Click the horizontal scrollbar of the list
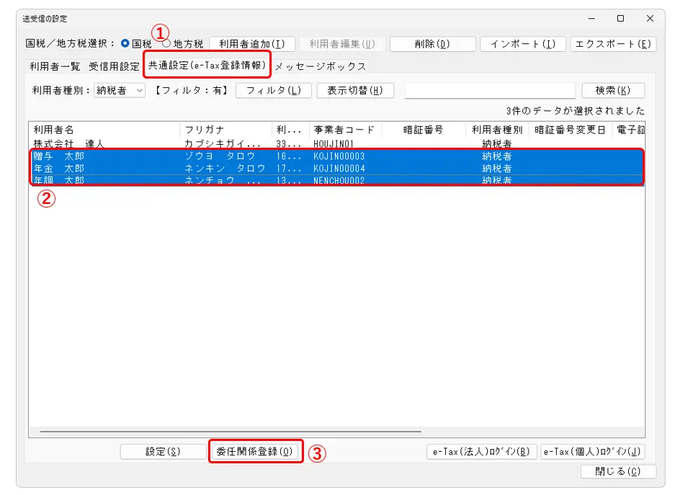This screenshot has height=495, width=675. [x=231, y=432]
